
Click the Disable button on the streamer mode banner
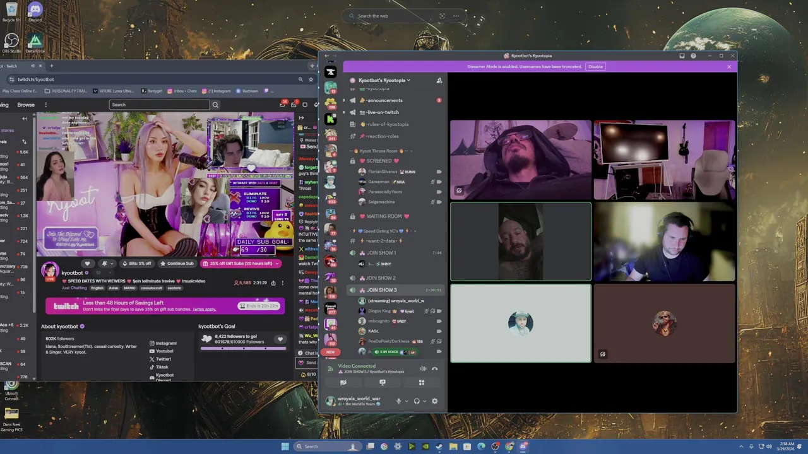pyautogui.click(x=595, y=66)
